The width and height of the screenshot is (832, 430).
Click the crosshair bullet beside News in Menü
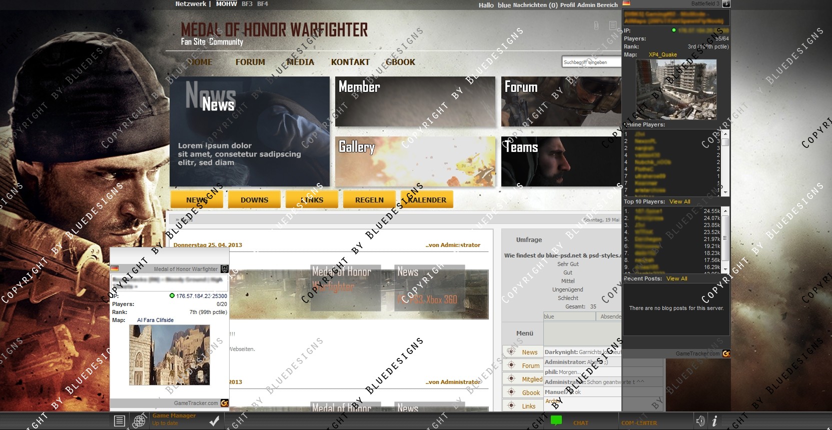[x=511, y=351]
